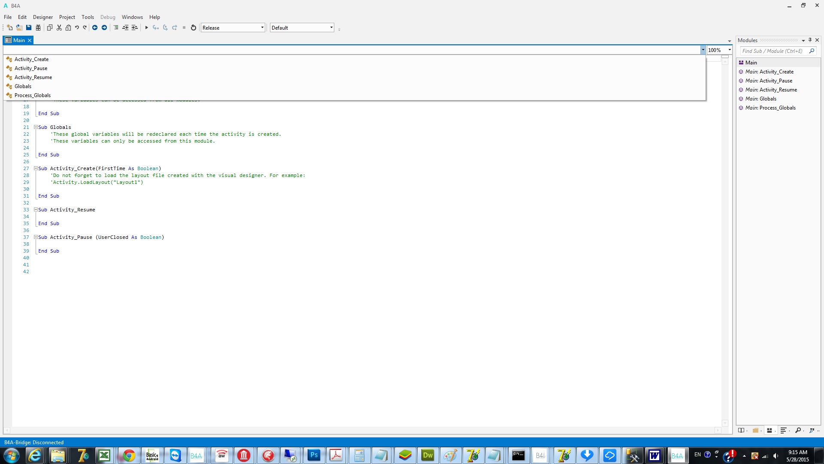Screen dimensions: 824x464
Task: Open the Libraries Manager book icon tab
Action: click(741, 430)
